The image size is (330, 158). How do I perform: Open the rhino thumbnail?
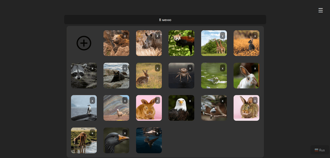(149, 43)
